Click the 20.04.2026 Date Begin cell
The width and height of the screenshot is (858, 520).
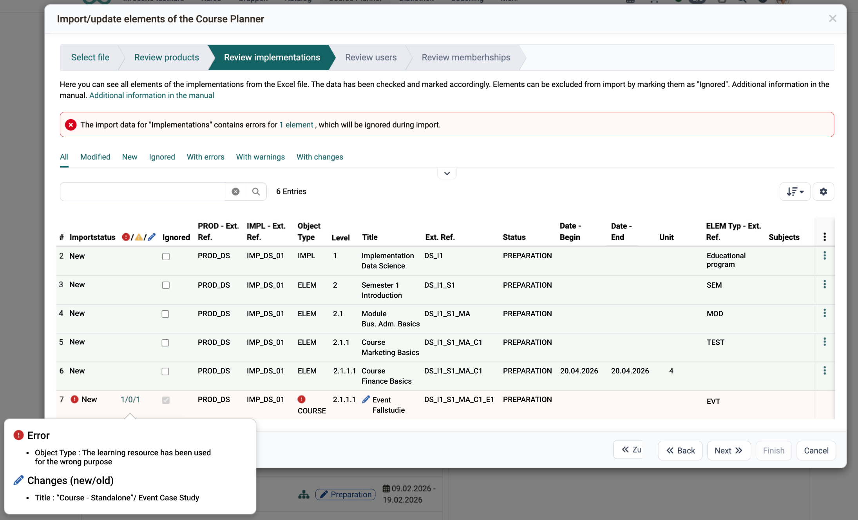pyautogui.click(x=579, y=371)
